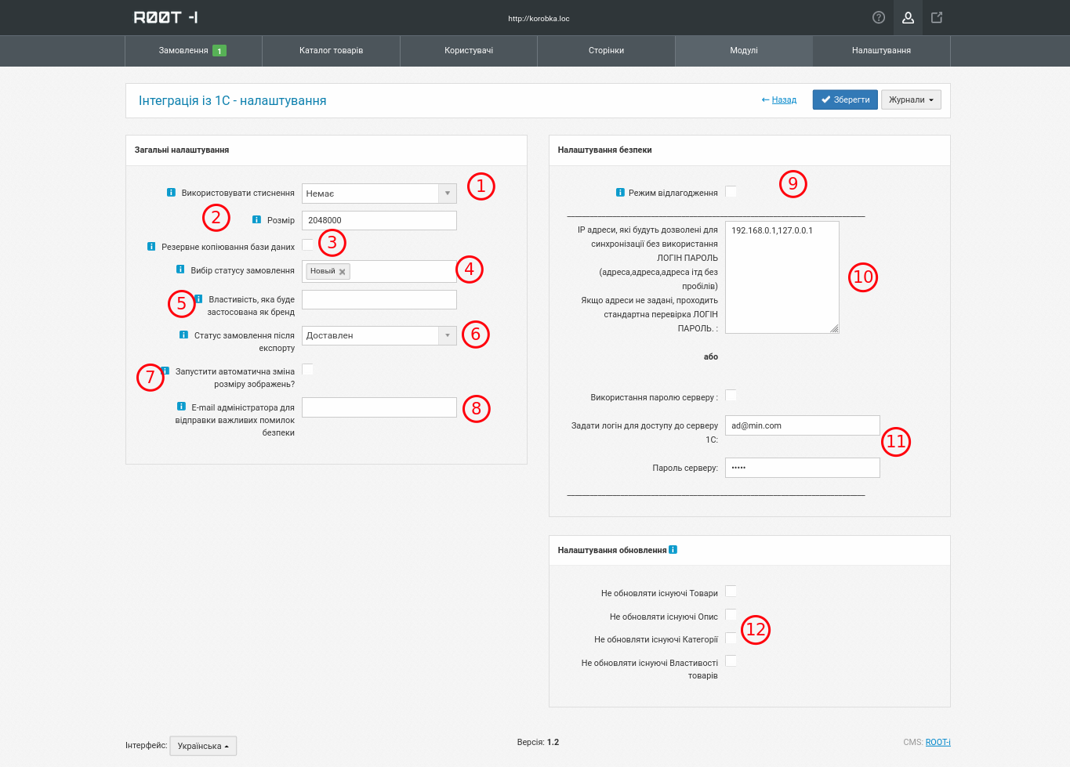Click the http://korobka.loc site address
The height and width of the screenshot is (767, 1070).
click(539, 18)
